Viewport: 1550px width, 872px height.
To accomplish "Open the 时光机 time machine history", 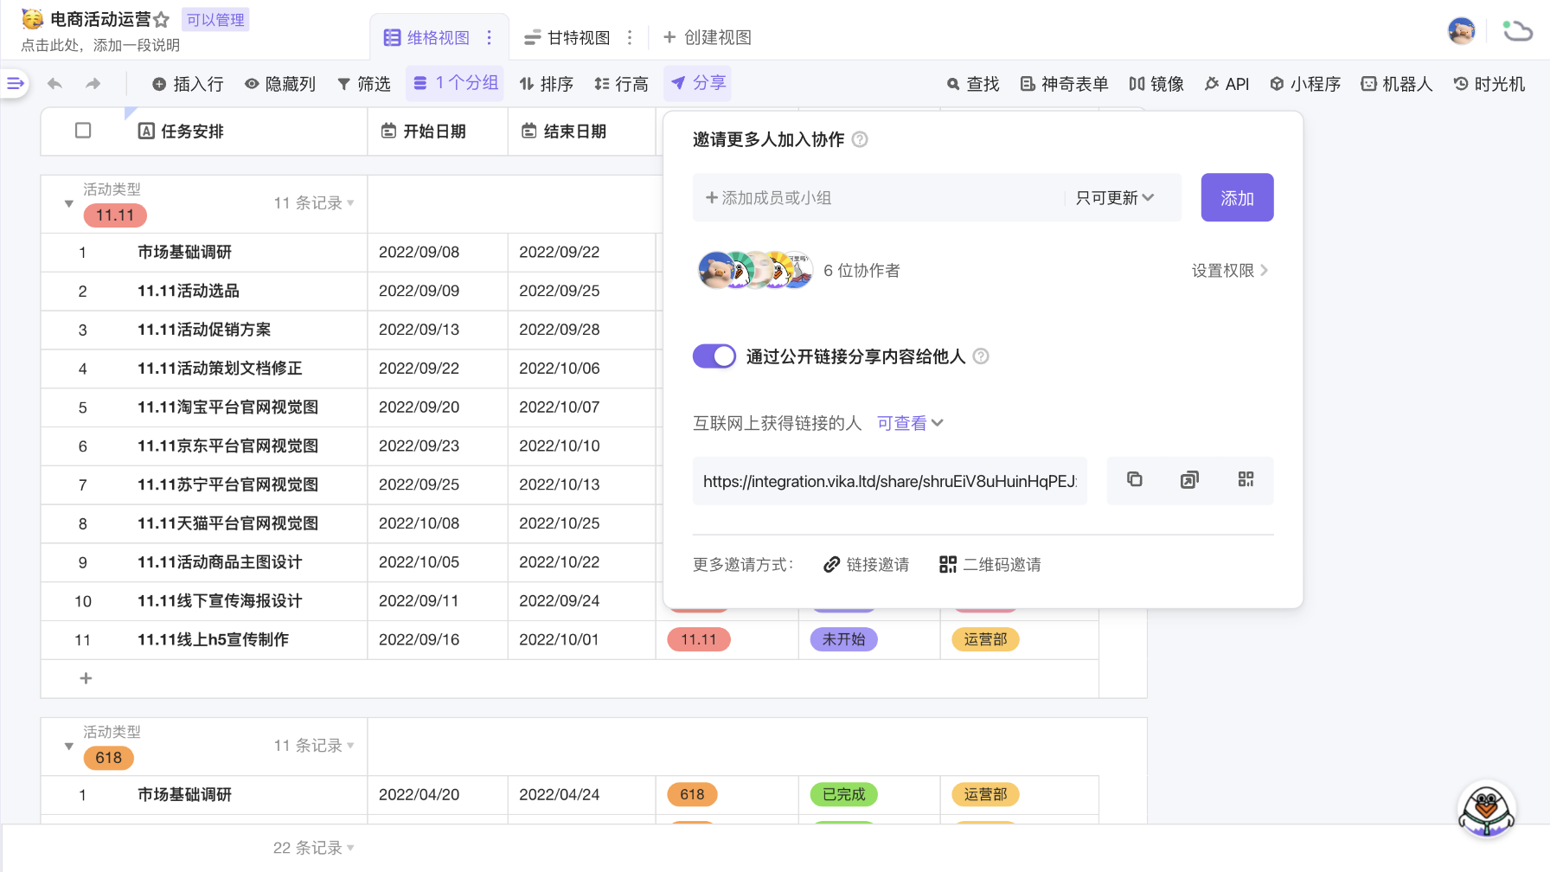I will [x=1489, y=84].
